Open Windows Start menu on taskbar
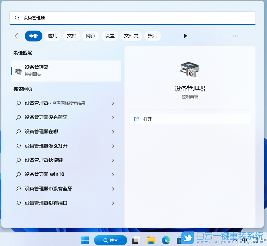 pos(85,240)
